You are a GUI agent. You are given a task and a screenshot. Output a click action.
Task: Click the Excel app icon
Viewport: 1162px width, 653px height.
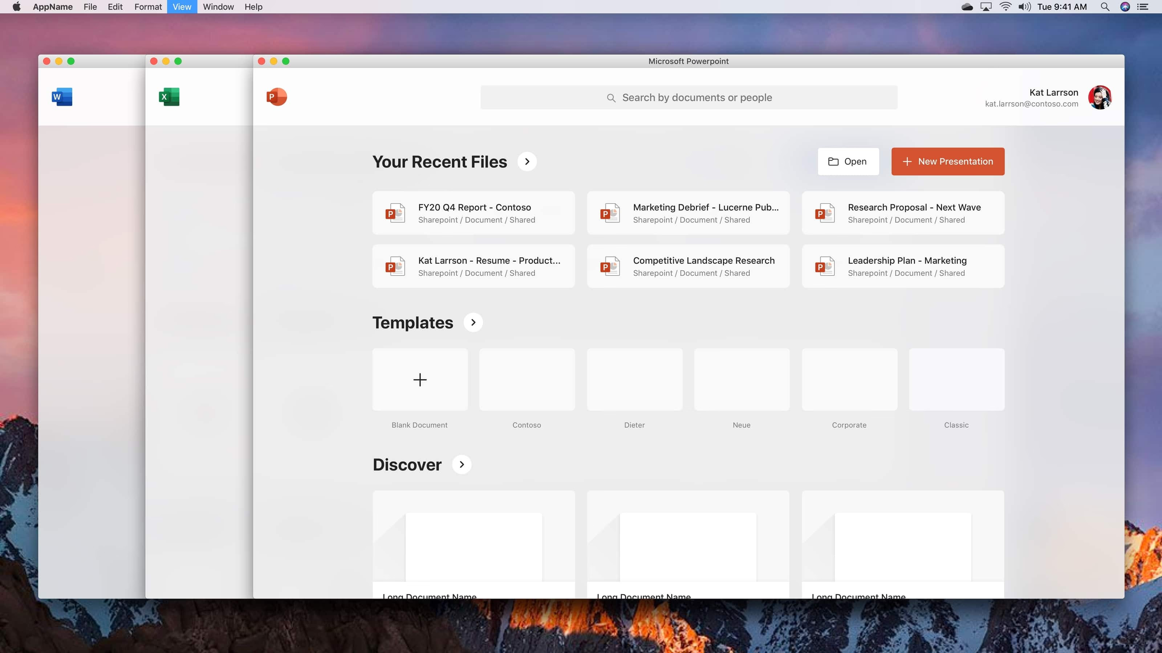tap(169, 97)
